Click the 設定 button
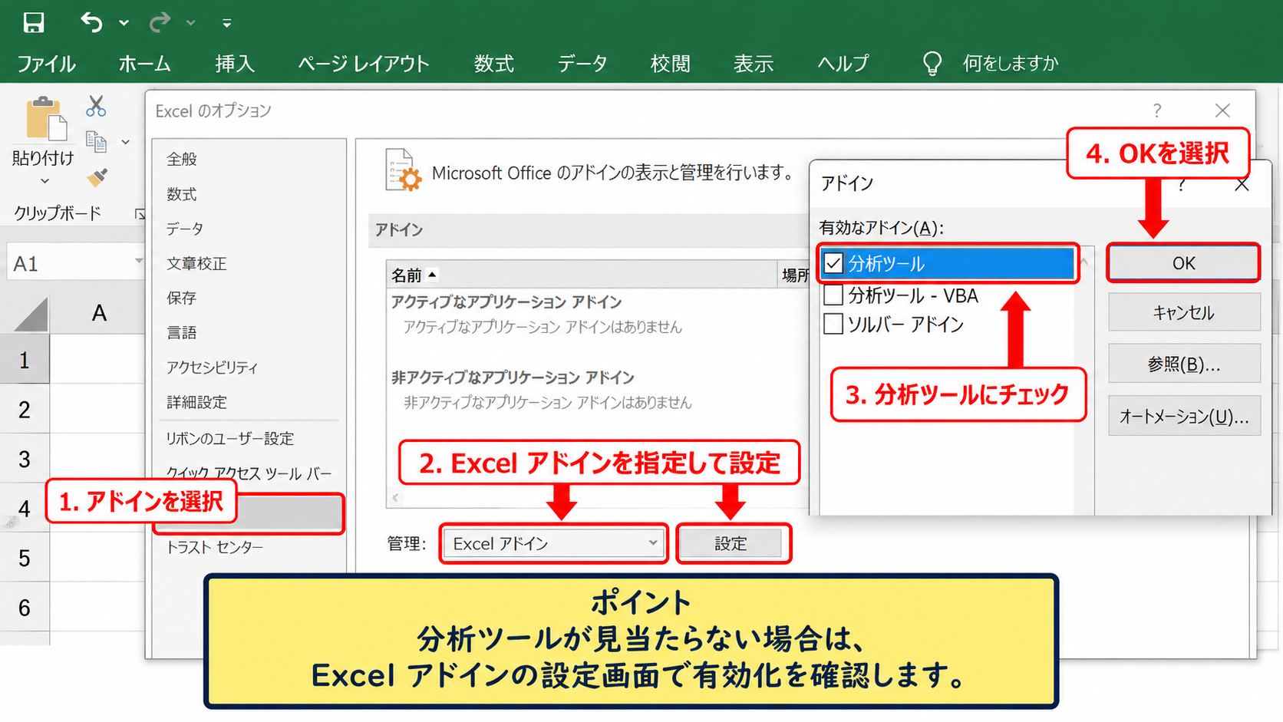 point(731,544)
